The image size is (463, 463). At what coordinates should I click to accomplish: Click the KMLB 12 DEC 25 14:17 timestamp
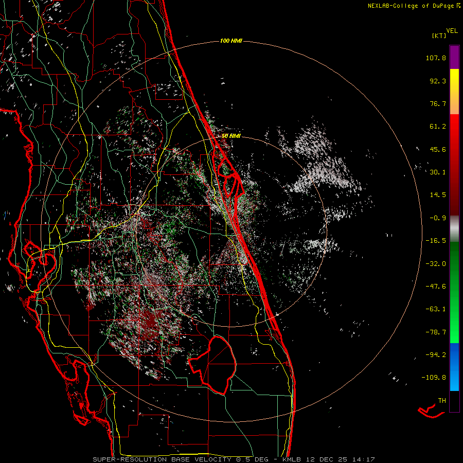[x=329, y=459]
